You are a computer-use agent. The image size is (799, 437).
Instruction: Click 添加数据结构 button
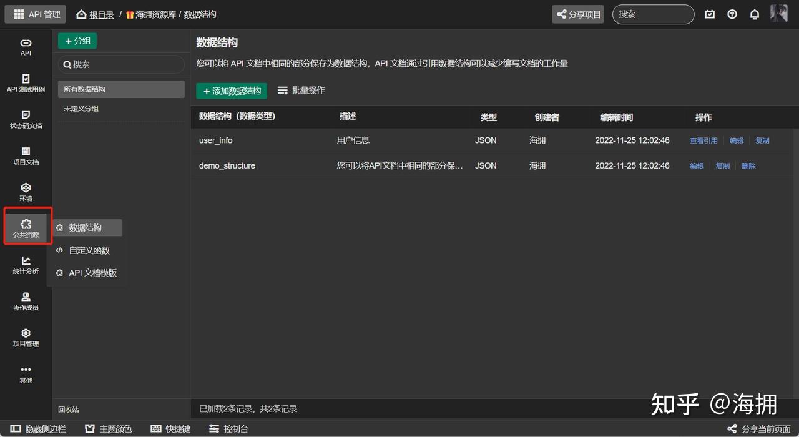coord(232,91)
